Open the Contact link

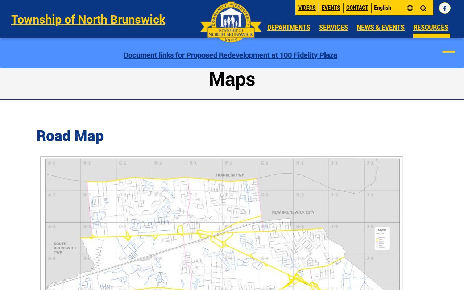(357, 8)
